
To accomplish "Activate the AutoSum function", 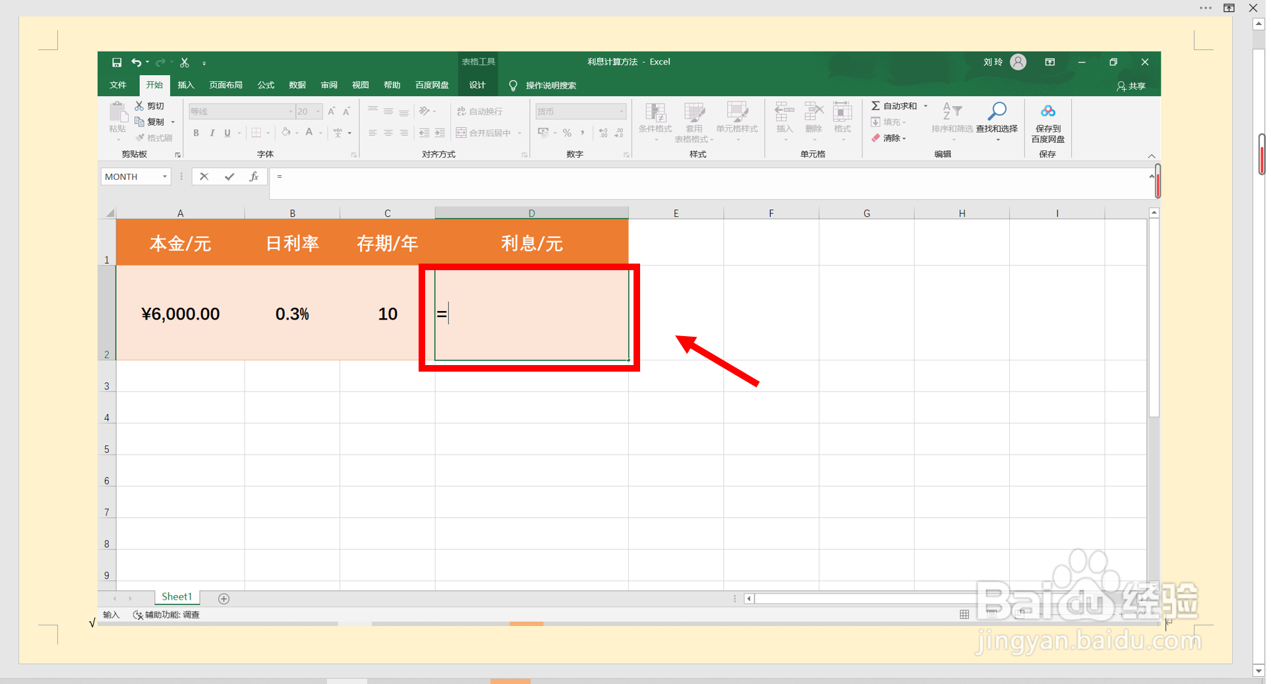I will coord(894,105).
